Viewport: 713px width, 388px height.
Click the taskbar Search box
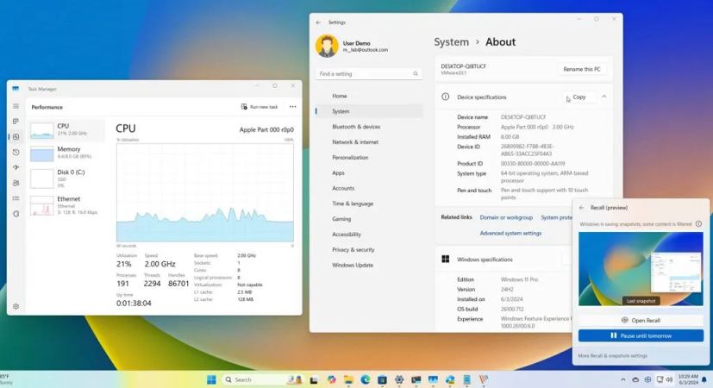tap(262, 380)
